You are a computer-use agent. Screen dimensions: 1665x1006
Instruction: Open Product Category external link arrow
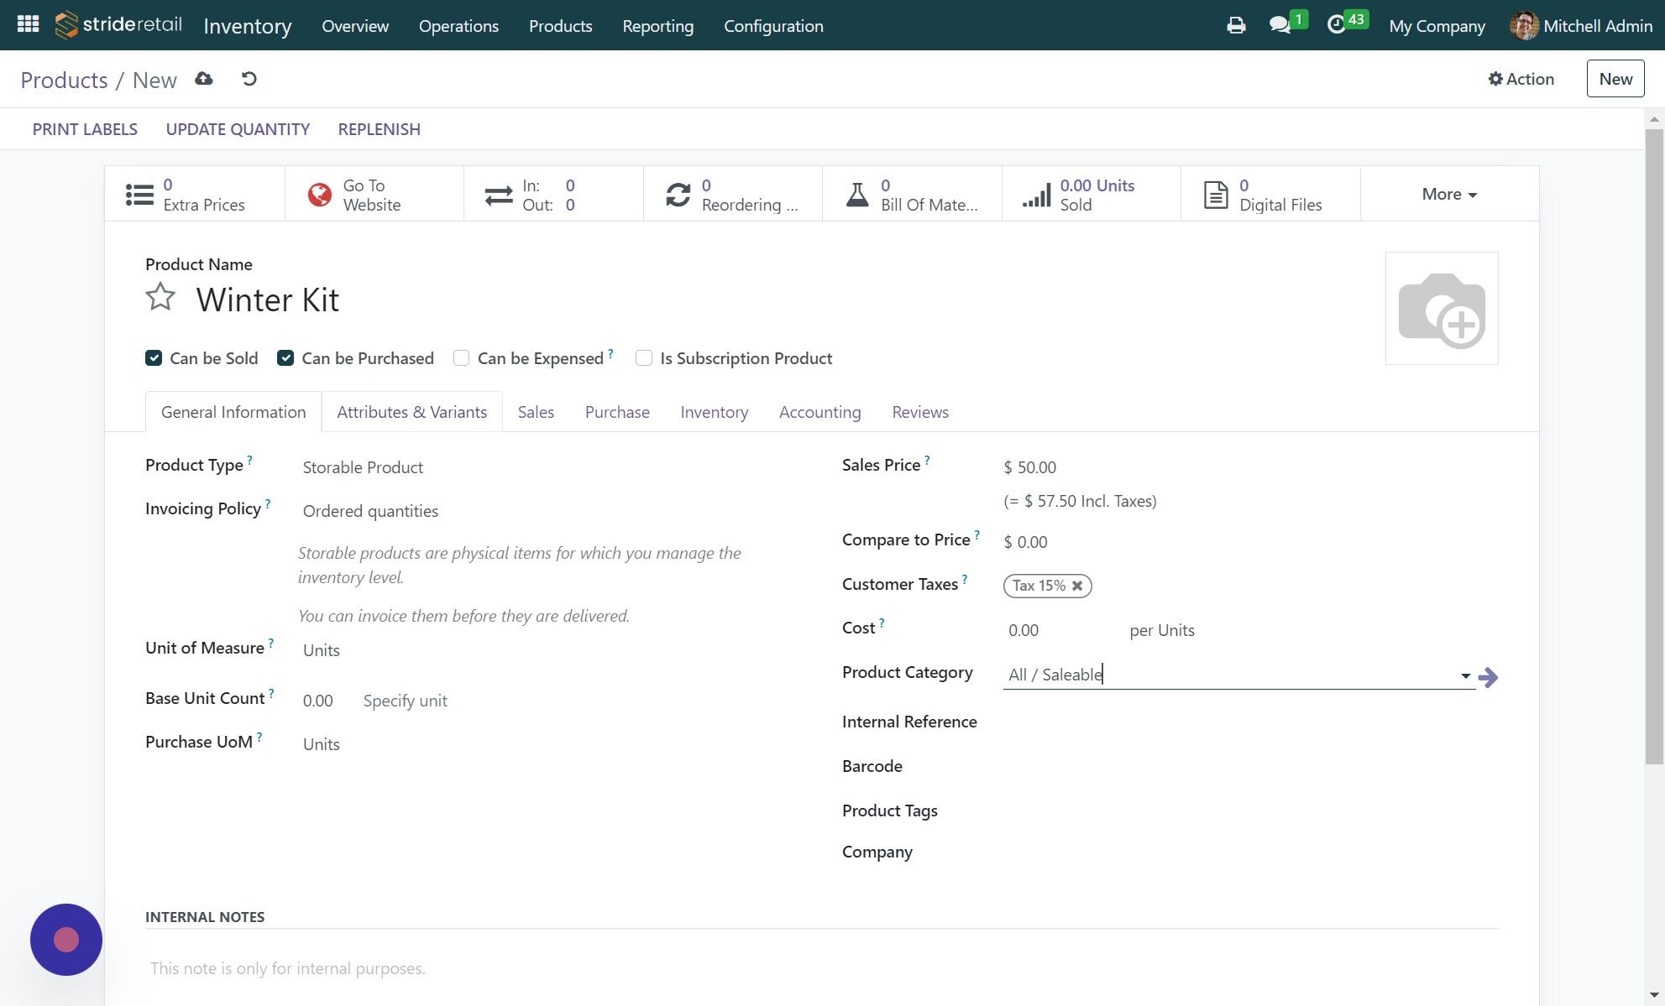coord(1488,677)
